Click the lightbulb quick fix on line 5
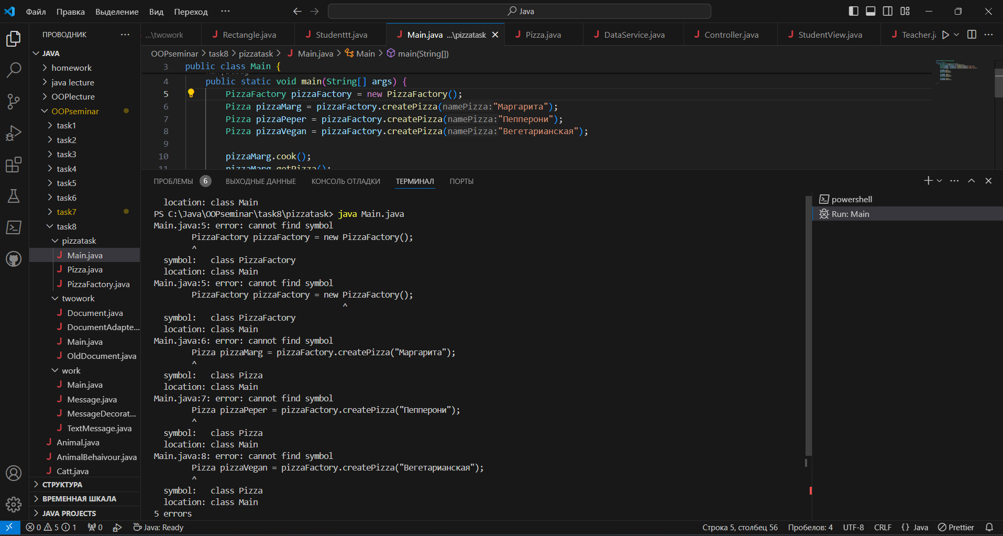Viewport: 1003px width, 536px height. (x=191, y=93)
